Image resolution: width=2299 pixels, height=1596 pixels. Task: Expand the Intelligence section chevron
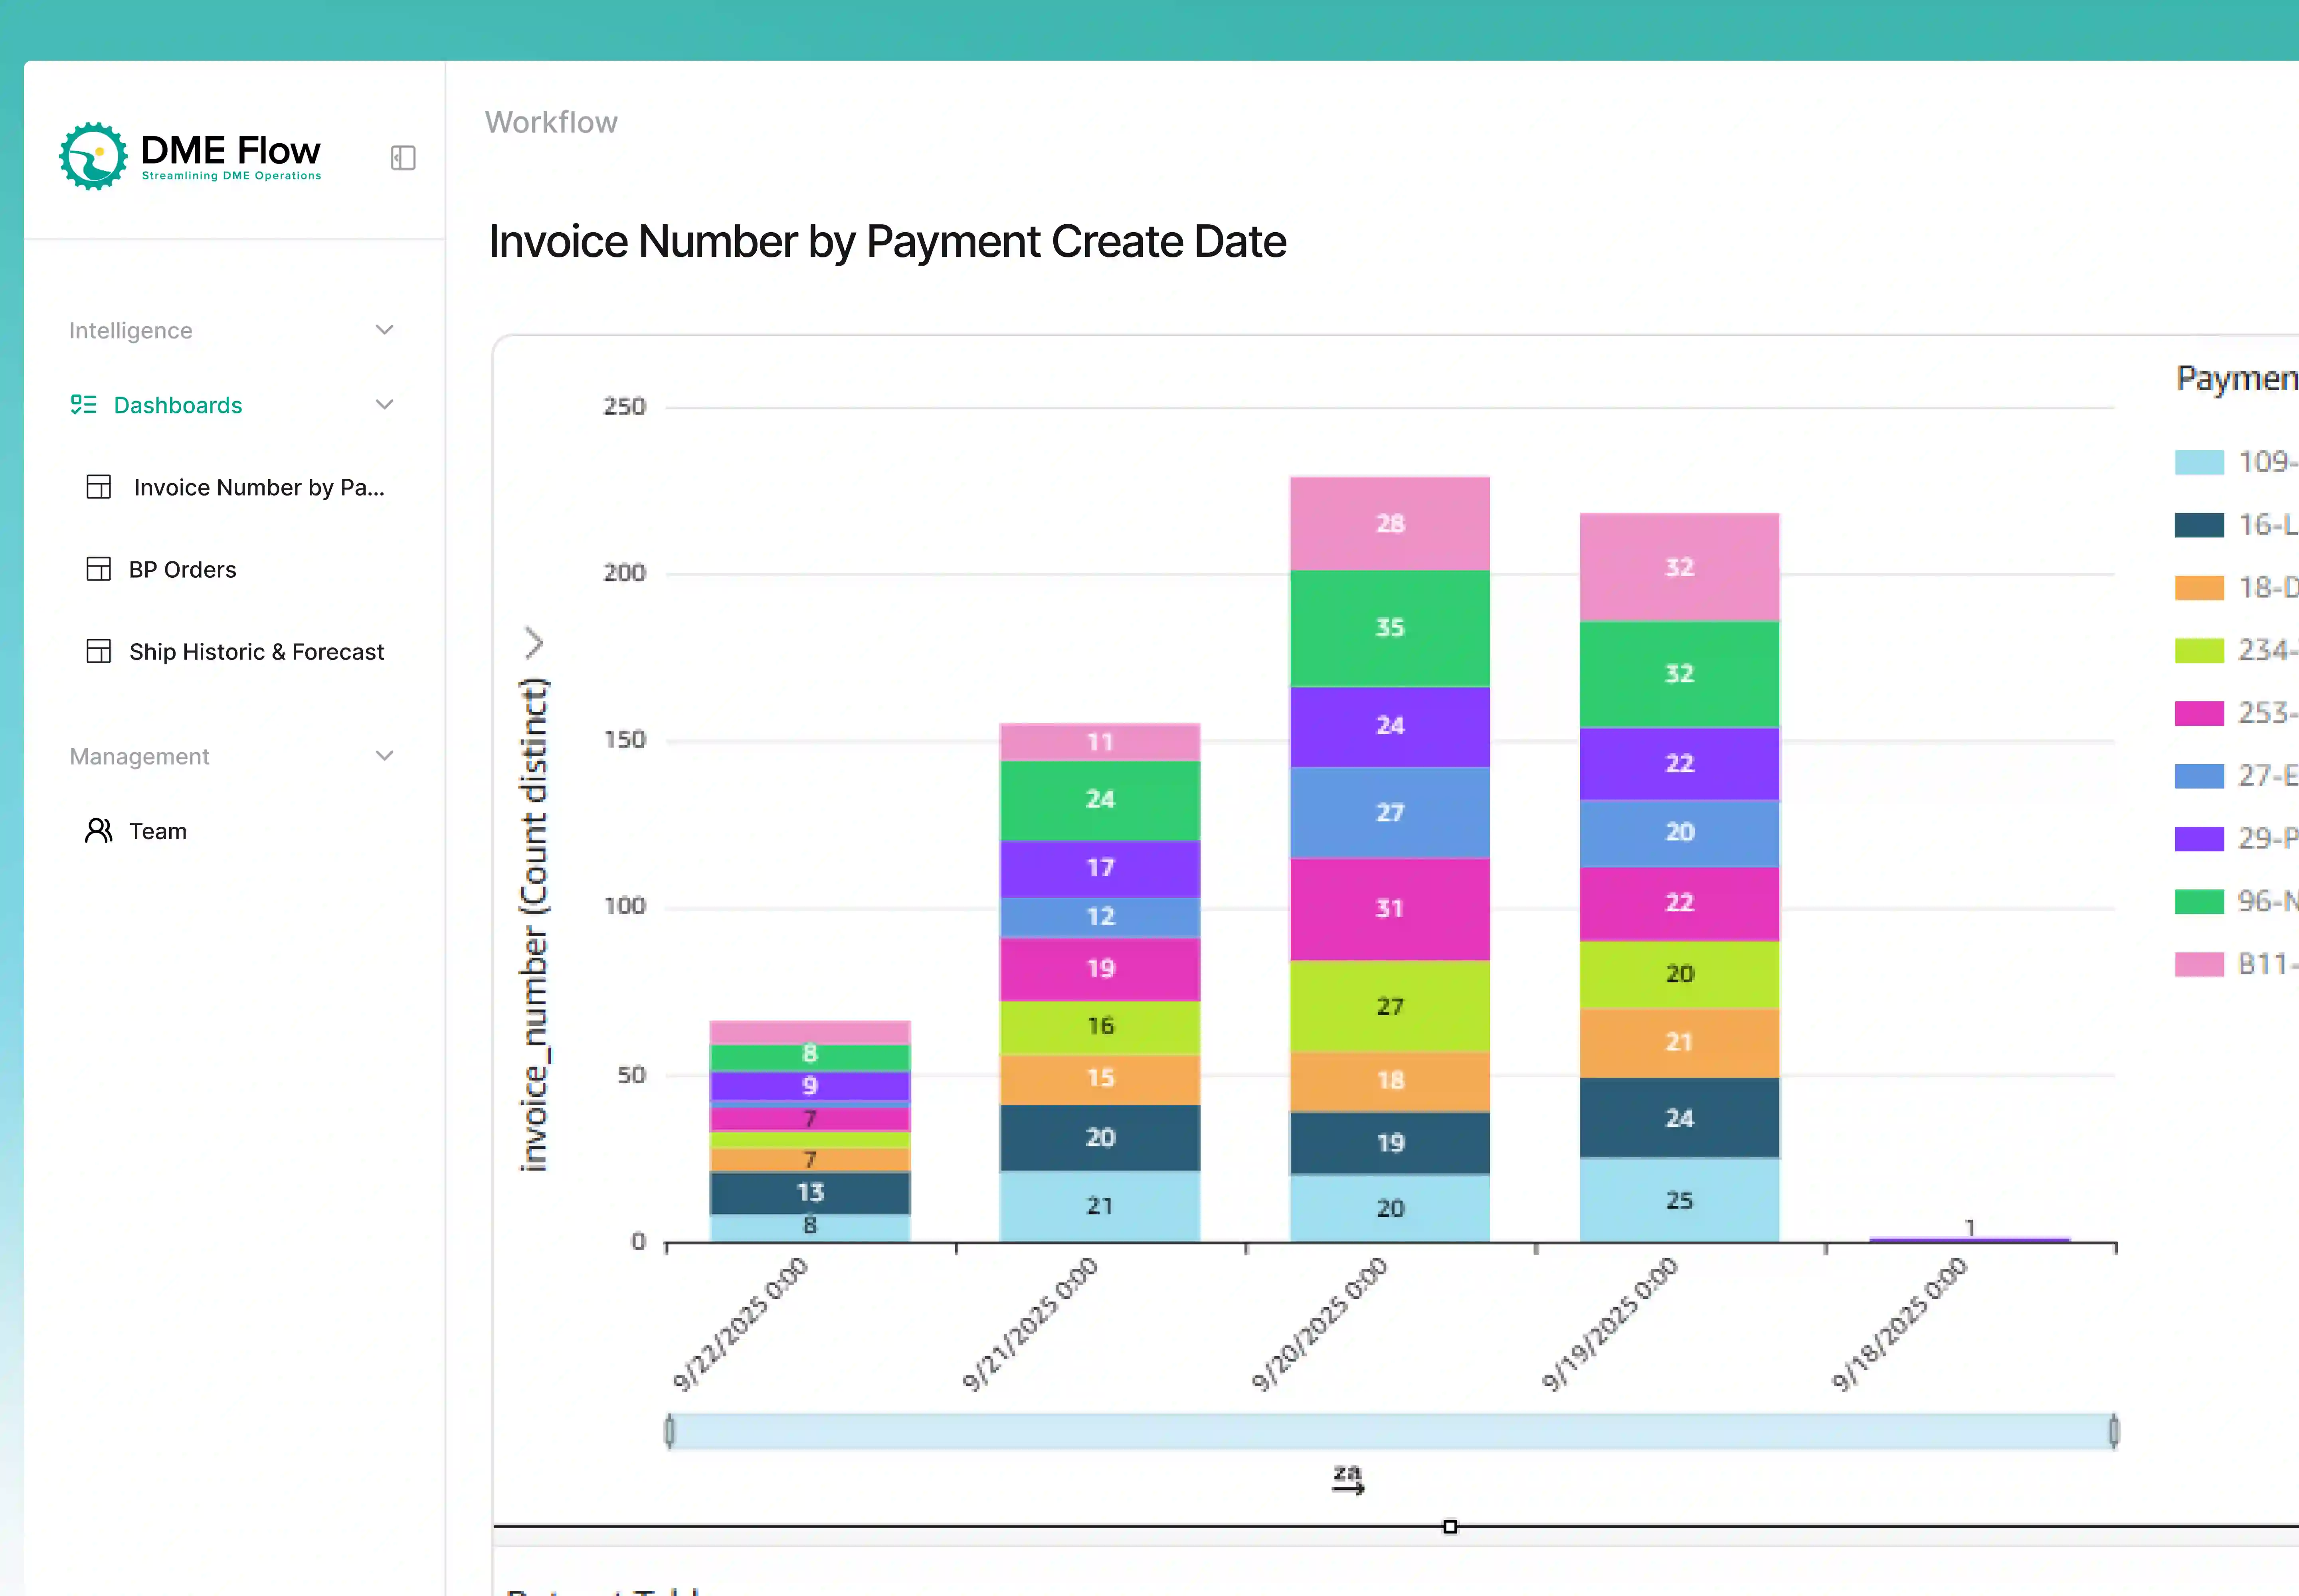tap(384, 330)
